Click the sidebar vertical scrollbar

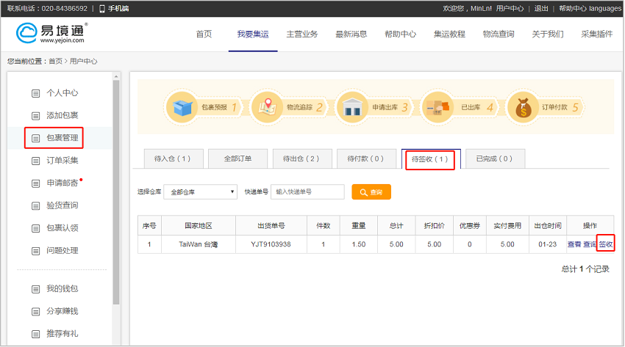(116, 191)
